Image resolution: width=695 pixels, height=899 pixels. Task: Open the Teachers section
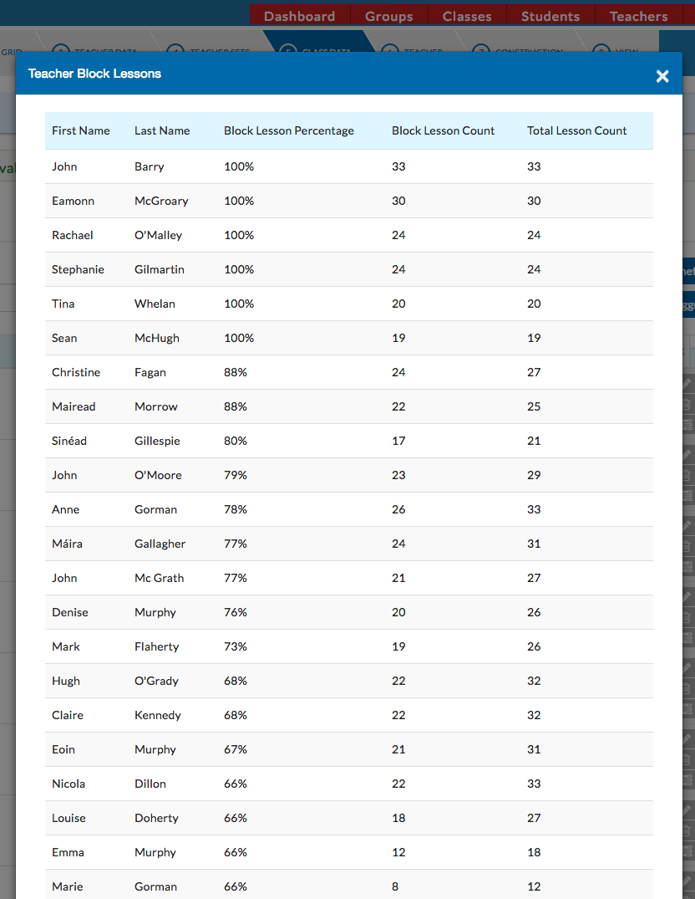[637, 15]
